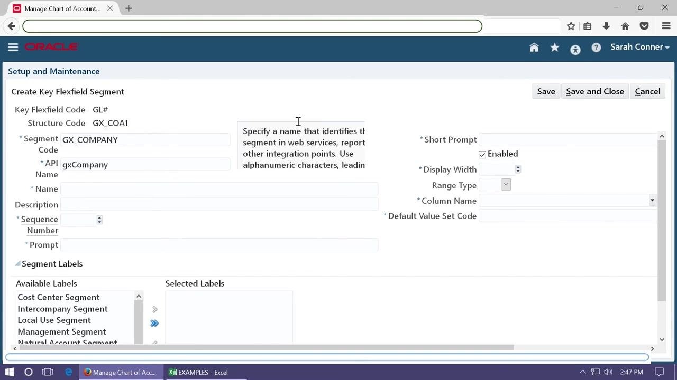Open the browser bookmarks list icon
Screen dimensions: 677x380
tap(588, 26)
